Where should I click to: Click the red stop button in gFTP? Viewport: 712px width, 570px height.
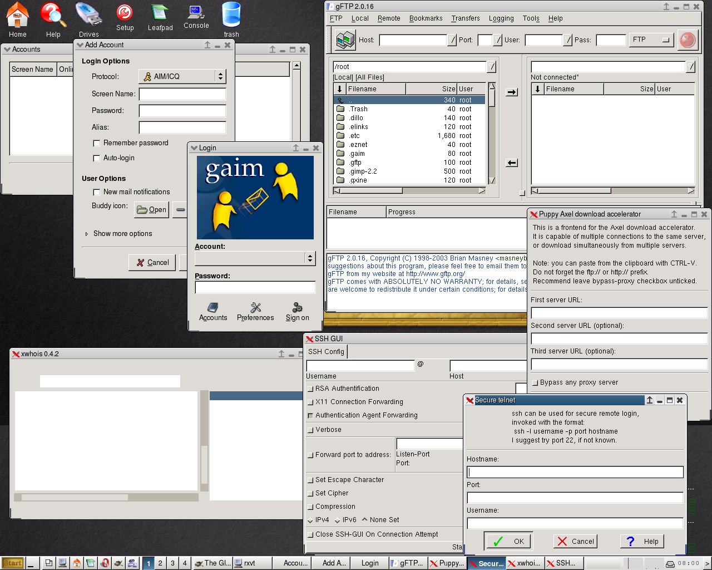tap(688, 40)
